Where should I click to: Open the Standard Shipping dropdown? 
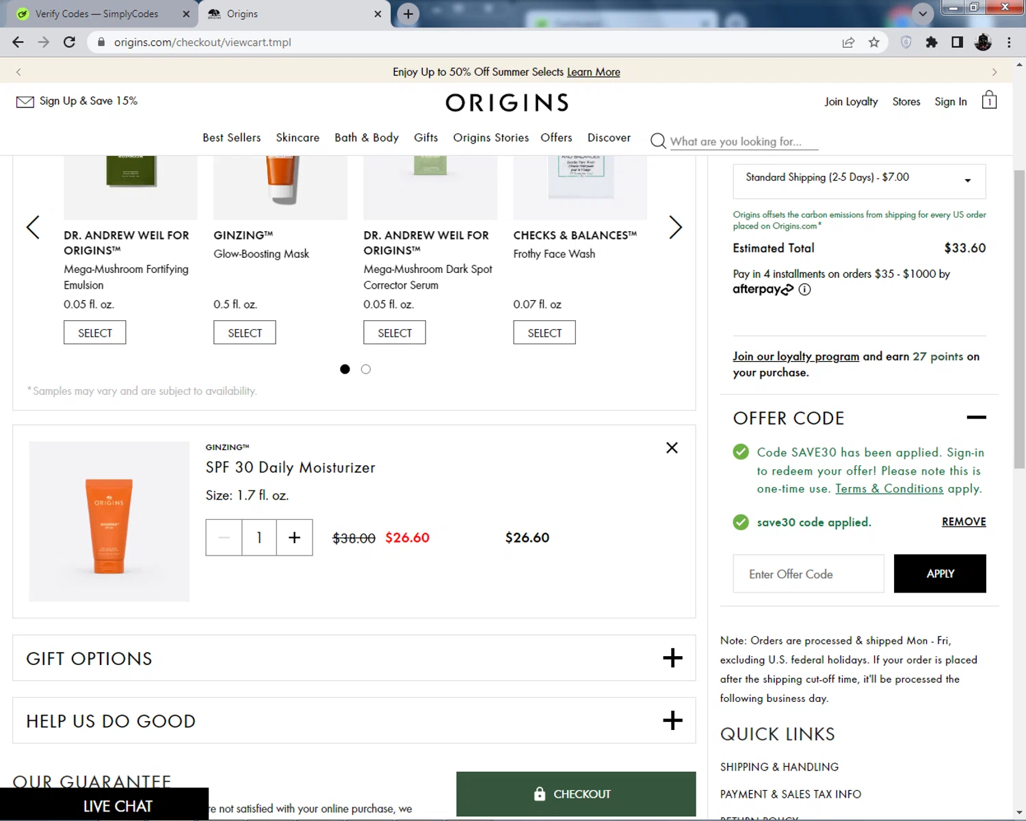[x=859, y=181]
